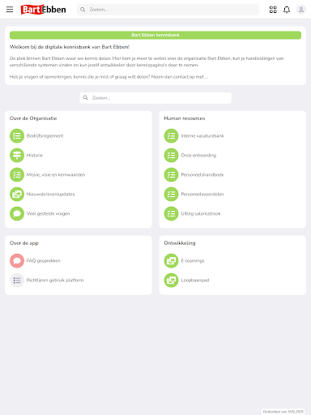The width and height of the screenshot is (311, 415).
Task: Open Onze onboarding page
Action: pyautogui.click(x=198, y=156)
